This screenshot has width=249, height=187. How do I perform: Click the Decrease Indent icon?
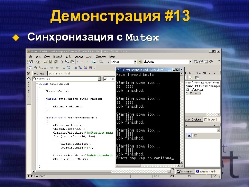click(52, 68)
